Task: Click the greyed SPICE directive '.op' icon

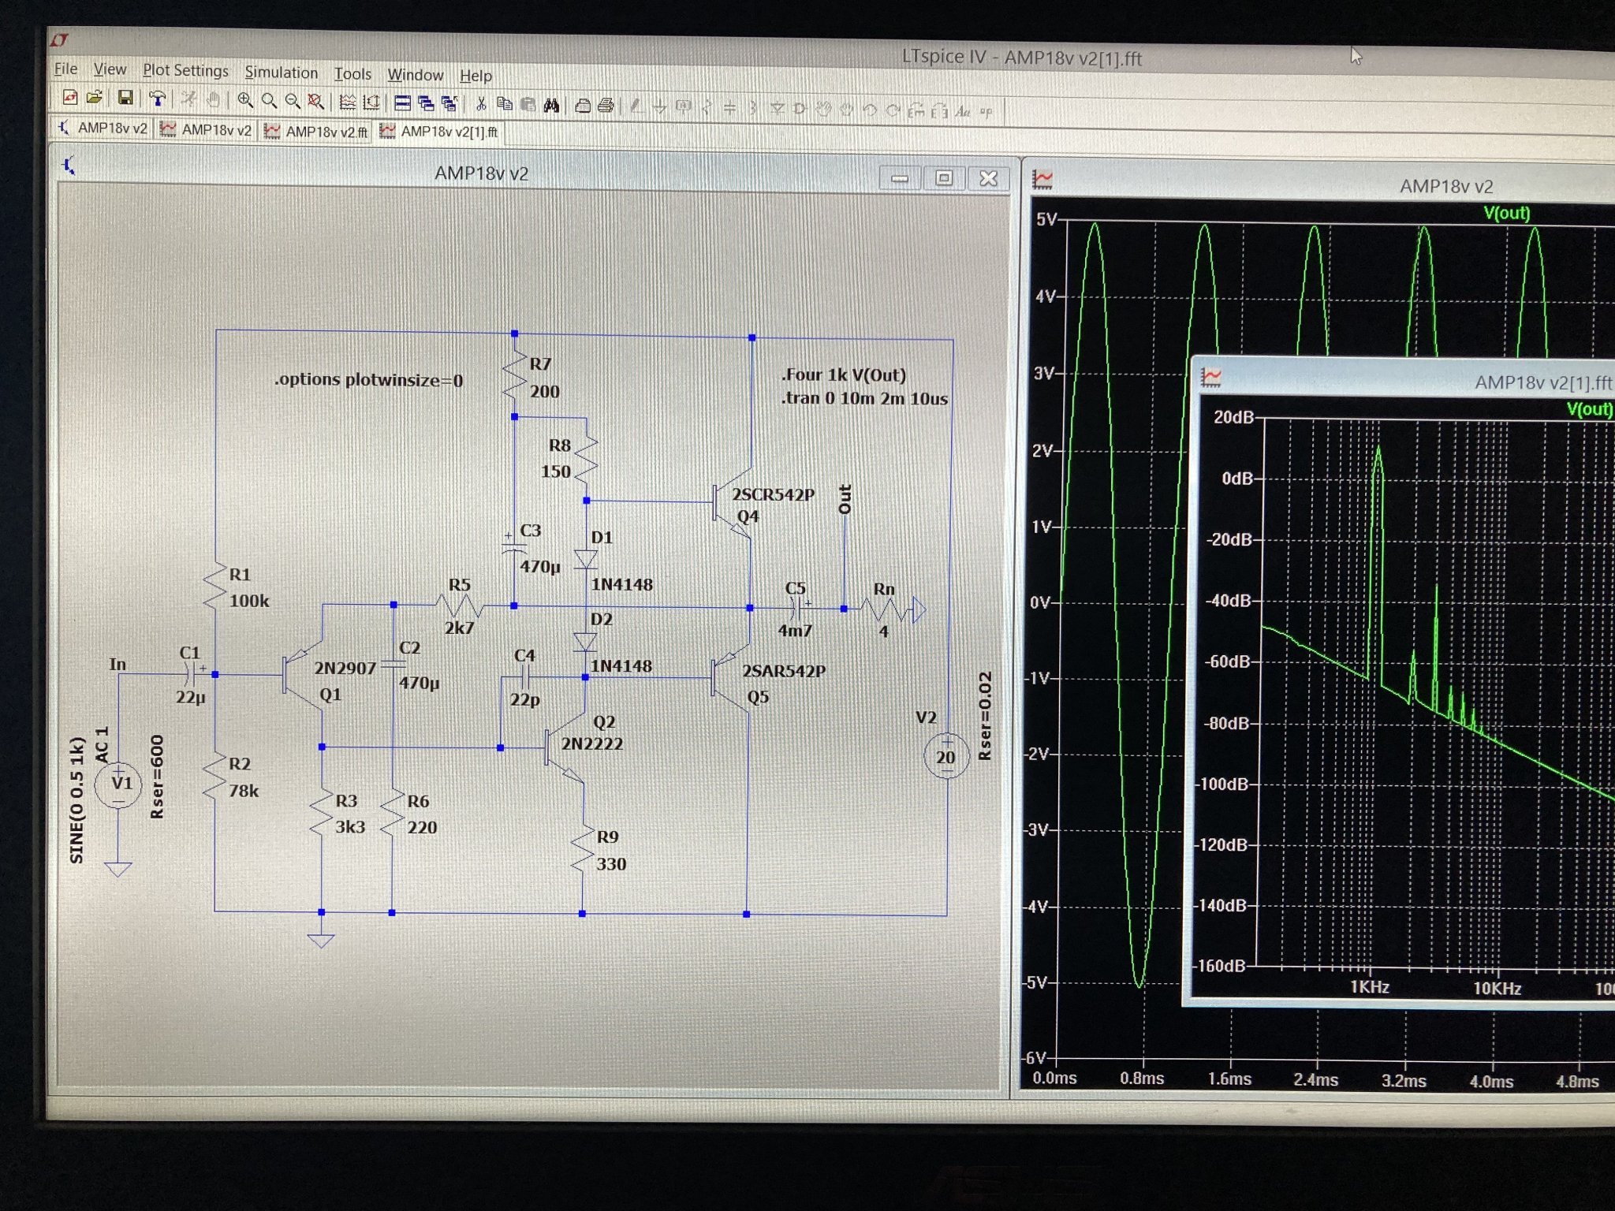Action: [x=986, y=112]
